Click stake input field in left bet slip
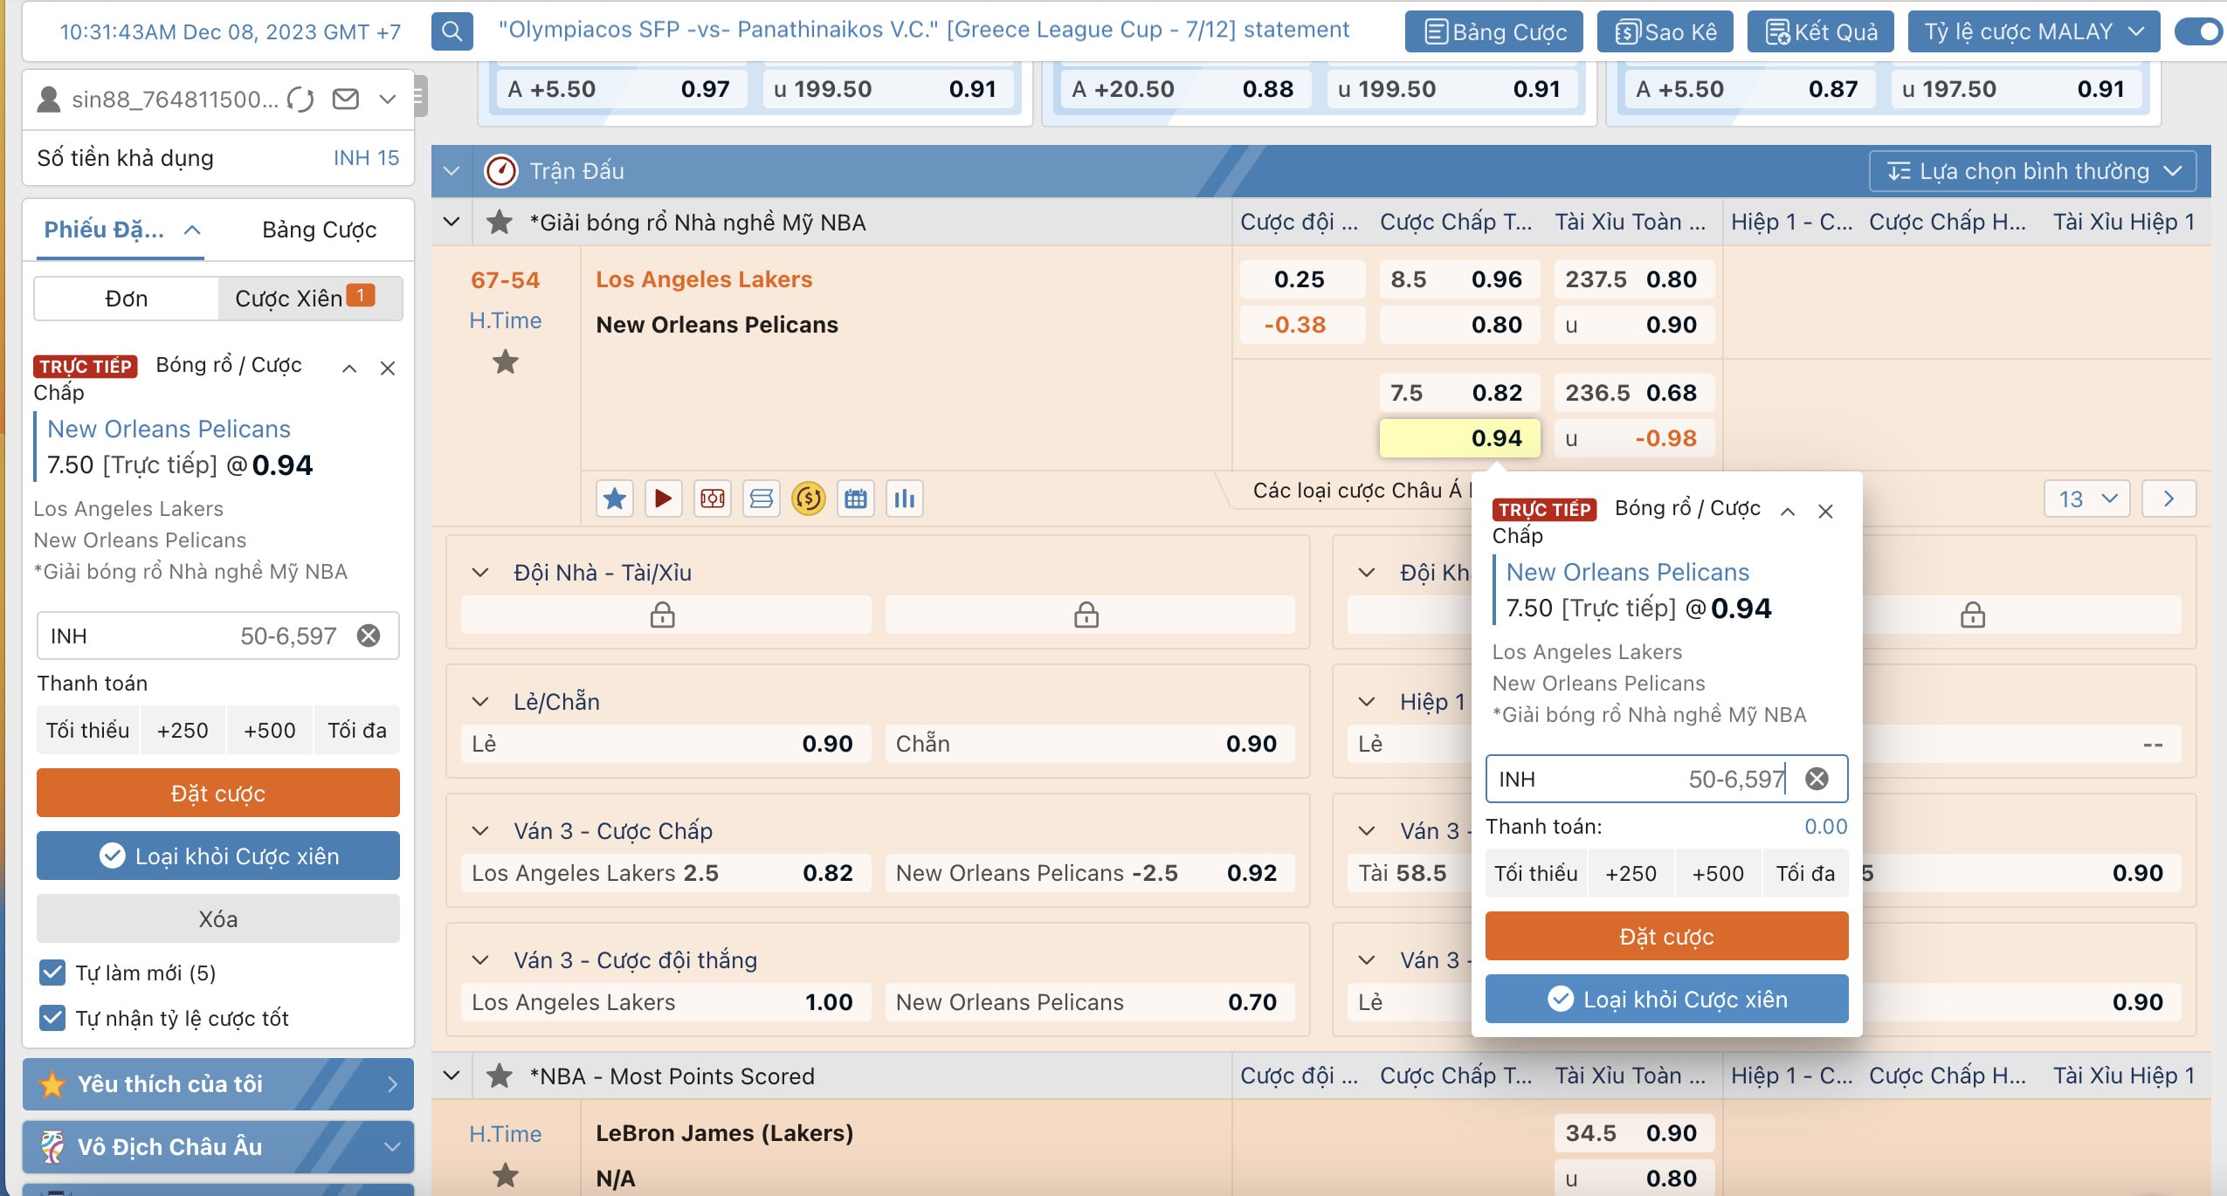The height and width of the screenshot is (1196, 2227). click(218, 636)
